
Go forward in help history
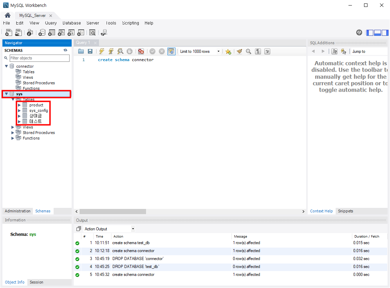[x=323, y=51]
